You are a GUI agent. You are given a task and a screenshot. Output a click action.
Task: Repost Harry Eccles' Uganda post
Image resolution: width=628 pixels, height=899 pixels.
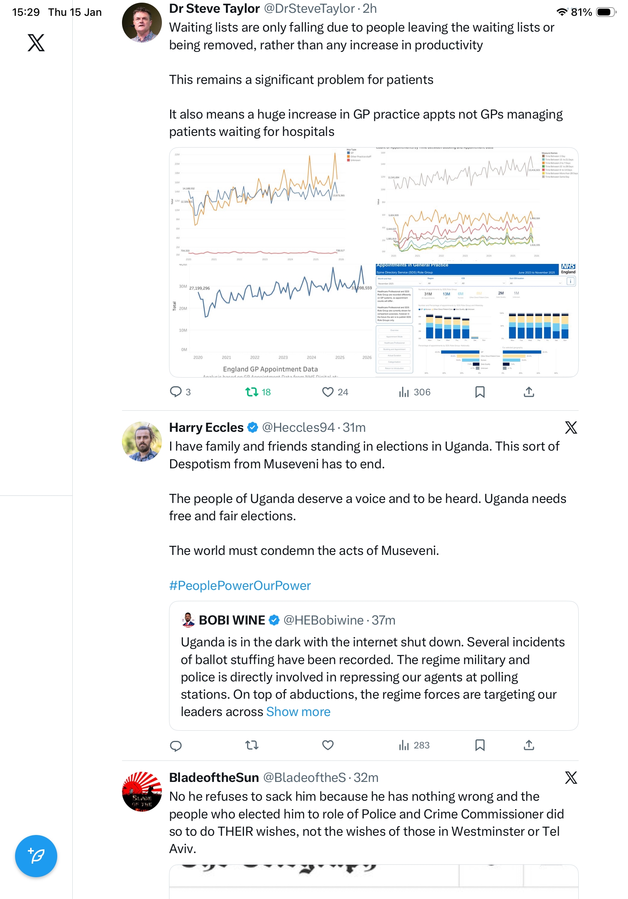[252, 745]
